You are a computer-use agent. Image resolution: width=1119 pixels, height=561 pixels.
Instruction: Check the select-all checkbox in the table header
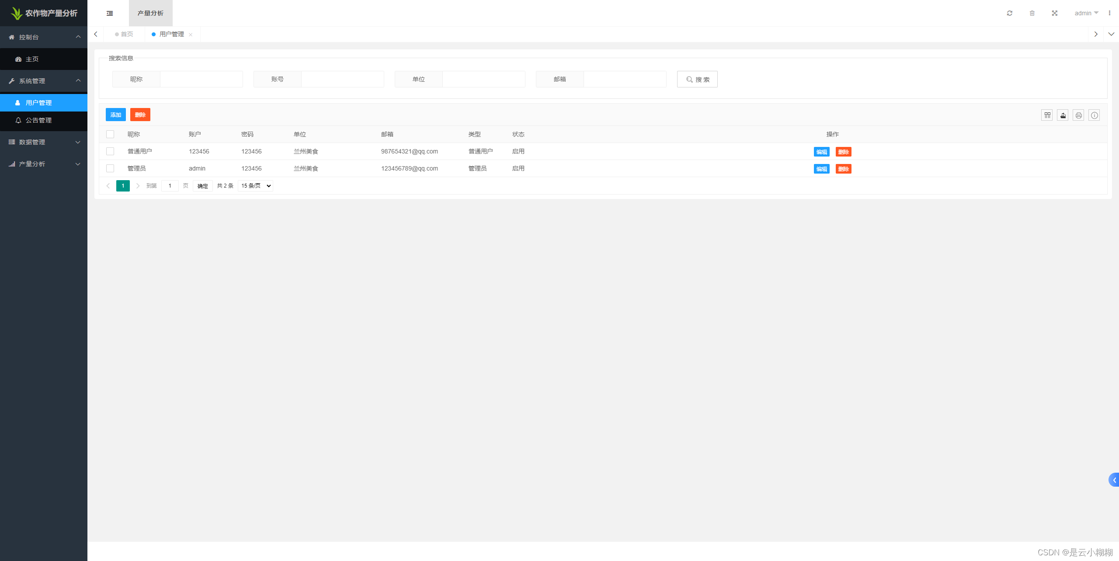point(110,134)
